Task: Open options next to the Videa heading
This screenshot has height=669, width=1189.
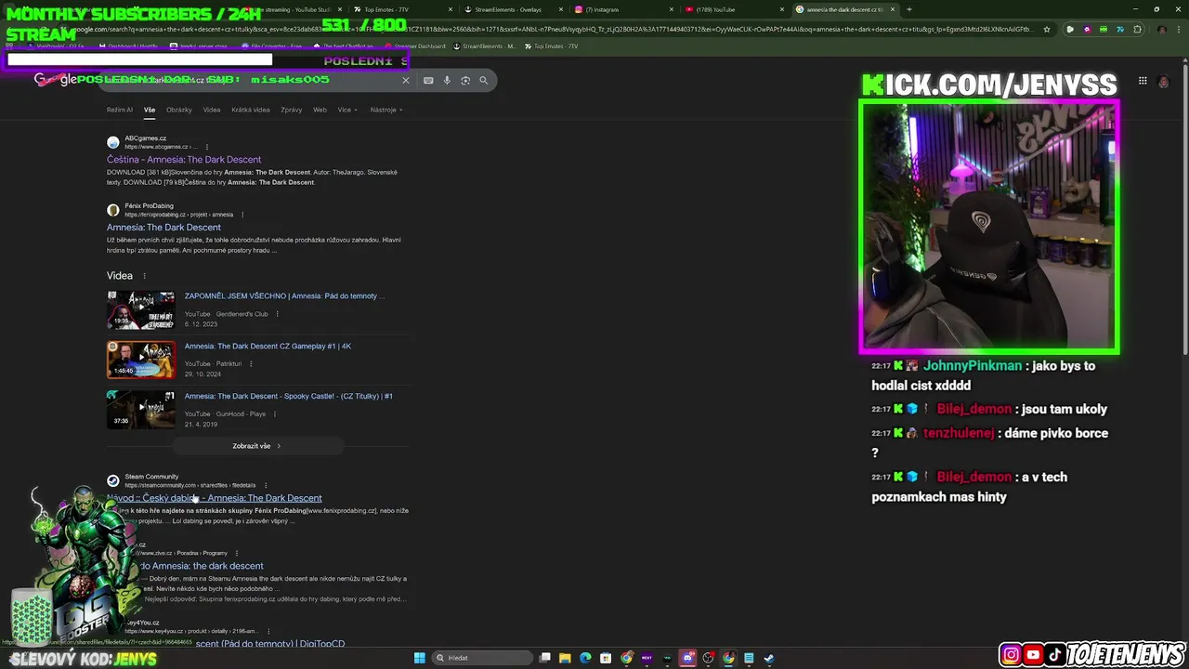Action: tap(144, 276)
